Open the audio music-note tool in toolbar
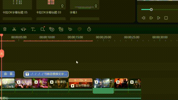178x100 pixels. [x=23, y=29]
